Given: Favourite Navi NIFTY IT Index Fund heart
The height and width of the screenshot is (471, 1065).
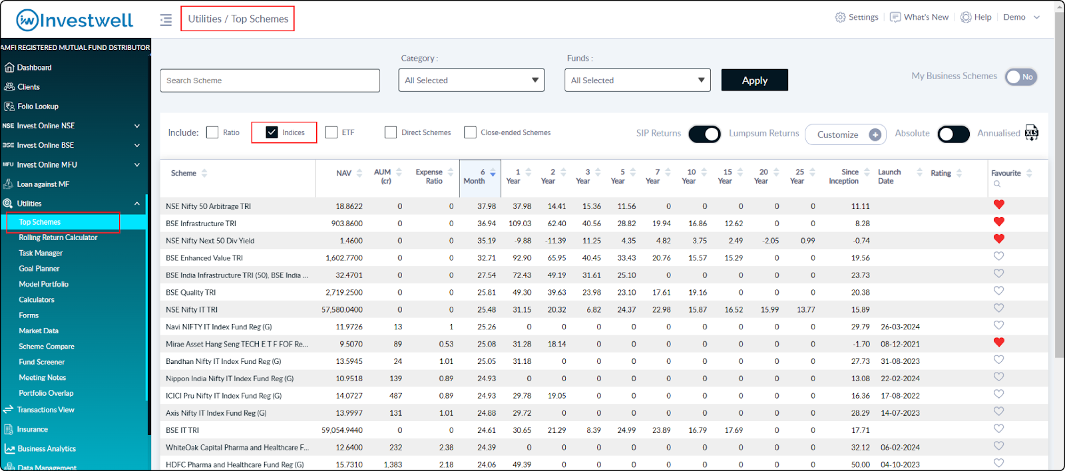Looking at the screenshot, I should coord(998,326).
